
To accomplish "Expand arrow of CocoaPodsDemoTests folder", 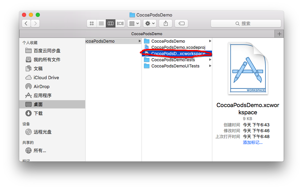I will pyautogui.click(x=210, y=60).
